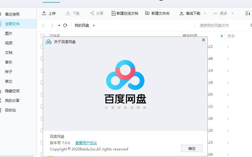Click the 大小 column header
The height and width of the screenshot is (157, 252).
pyautogui.click(x=231, y=36)
